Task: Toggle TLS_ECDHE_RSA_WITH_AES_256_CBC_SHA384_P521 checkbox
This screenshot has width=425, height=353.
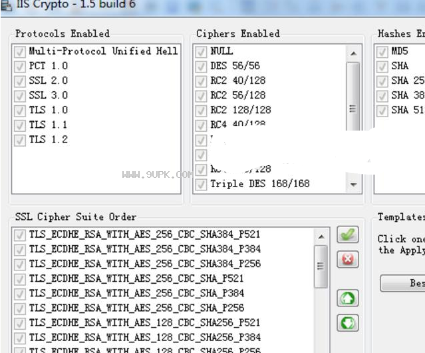Action: click(20, 235)
